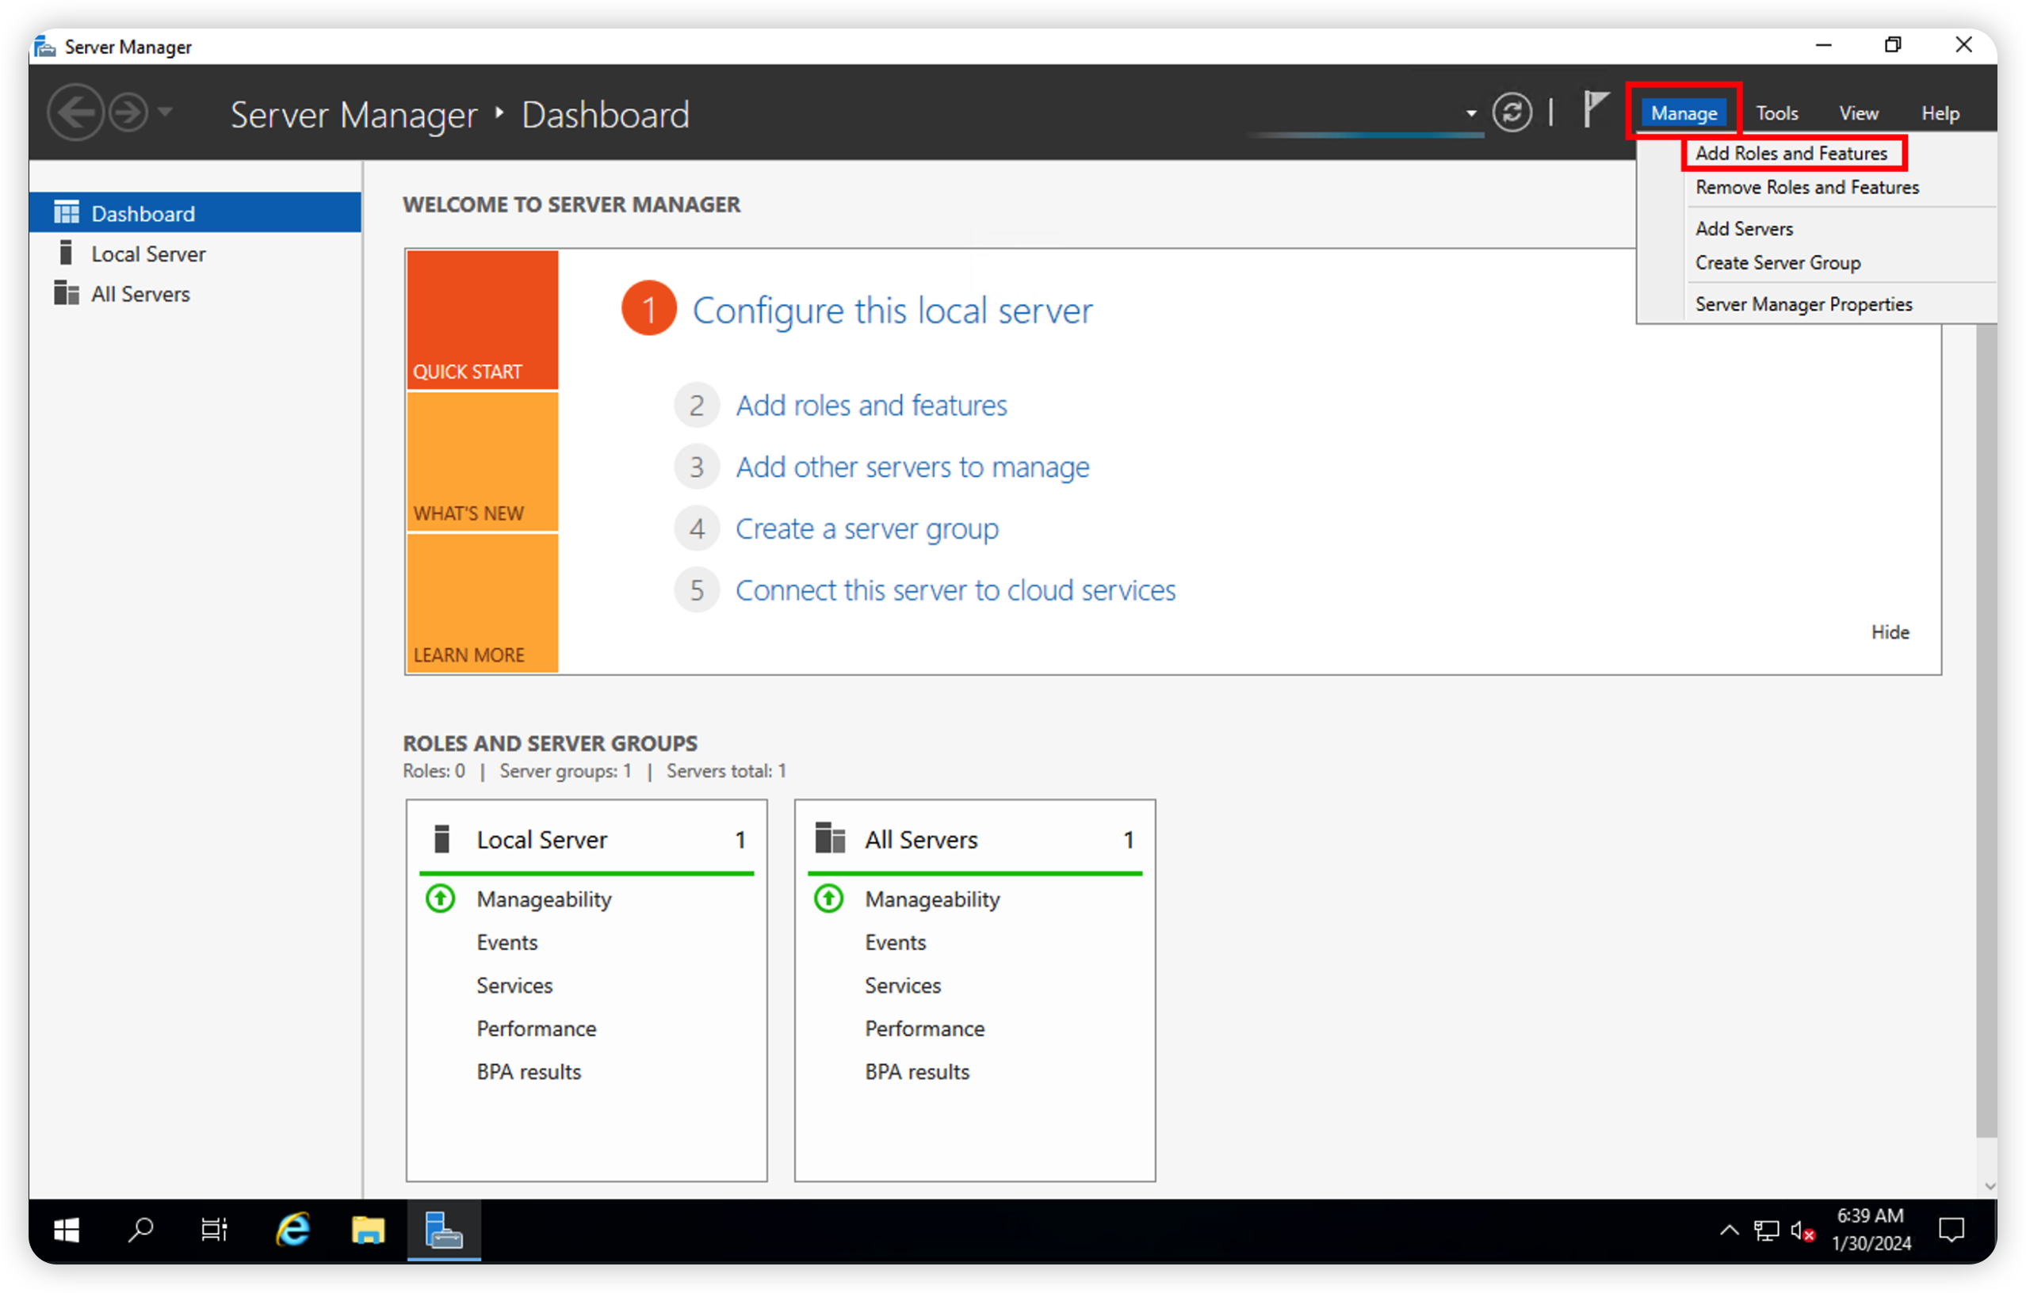Open the notifications flag icon
The width and height of the screenshot is (2026, 1293).
click(x=1594, y=110)
